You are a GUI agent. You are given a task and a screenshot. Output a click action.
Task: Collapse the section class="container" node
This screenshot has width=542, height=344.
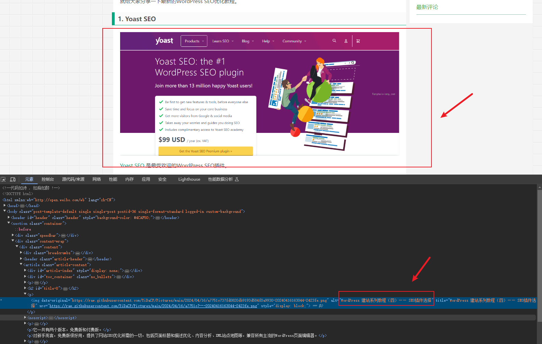[x=9, y=223]
